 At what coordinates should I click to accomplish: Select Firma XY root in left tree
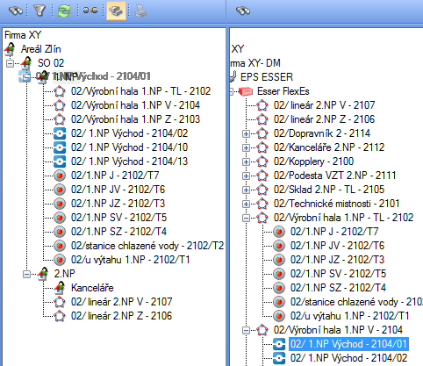click(23, 35)
